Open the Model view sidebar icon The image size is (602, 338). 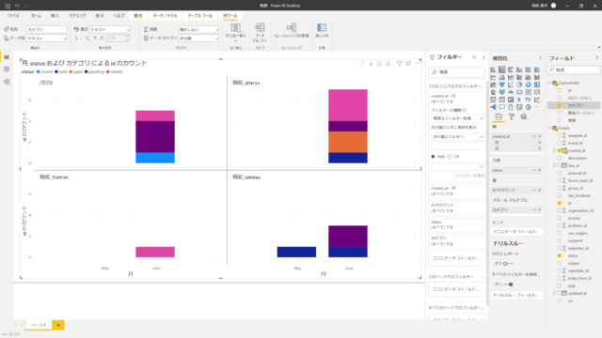7,82
